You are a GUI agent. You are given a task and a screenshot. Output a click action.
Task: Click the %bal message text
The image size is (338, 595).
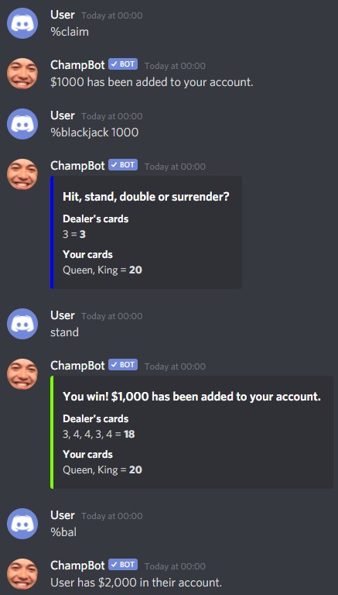(63, 532)
